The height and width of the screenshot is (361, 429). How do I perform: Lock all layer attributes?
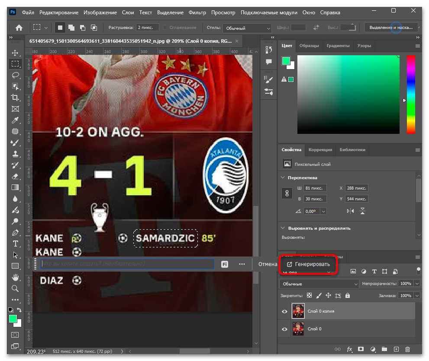[x=348, y=295]
